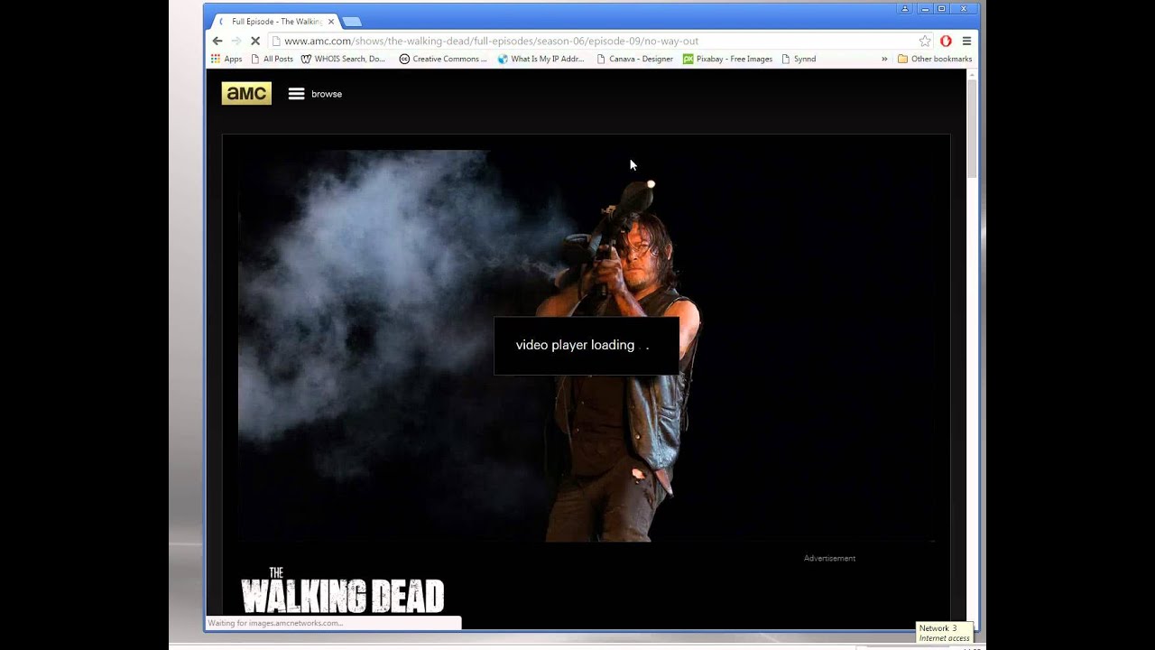1155x650 pixels.
Task: Click the address bar URL
Action: [491, 41]
